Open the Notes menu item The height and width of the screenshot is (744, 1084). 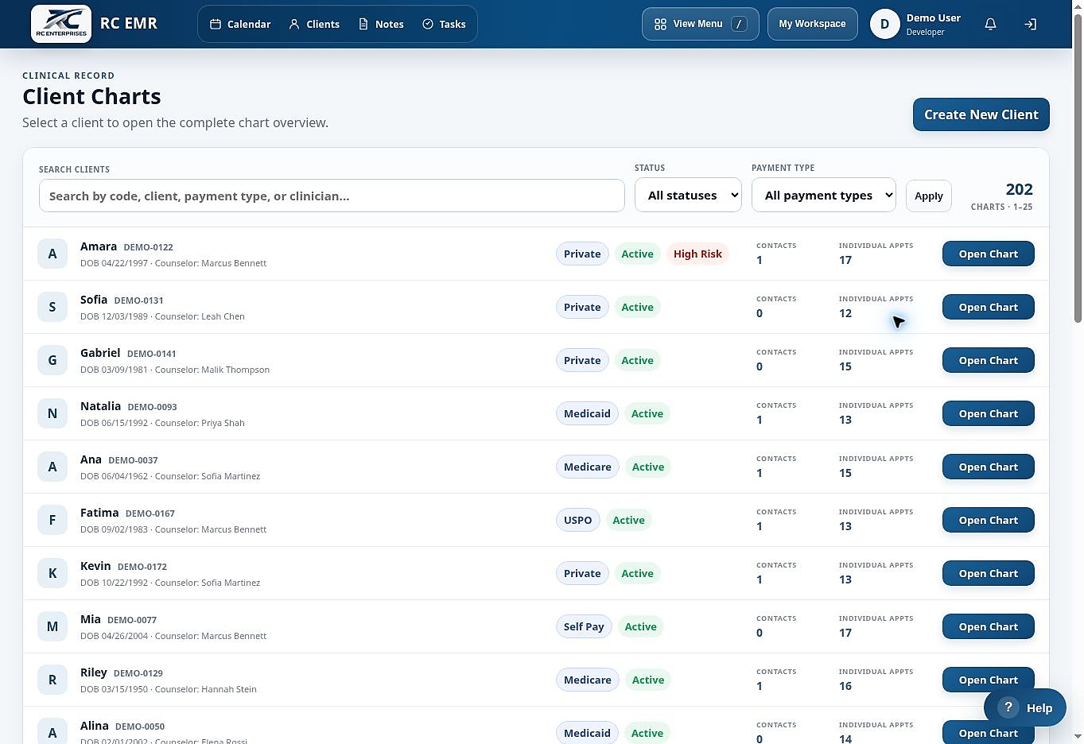[x=381, y=24]
